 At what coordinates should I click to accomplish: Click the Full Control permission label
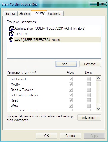coord(18,79)
